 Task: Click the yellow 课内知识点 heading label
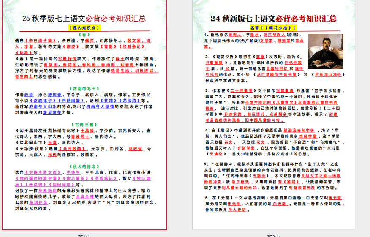[84, 27]
